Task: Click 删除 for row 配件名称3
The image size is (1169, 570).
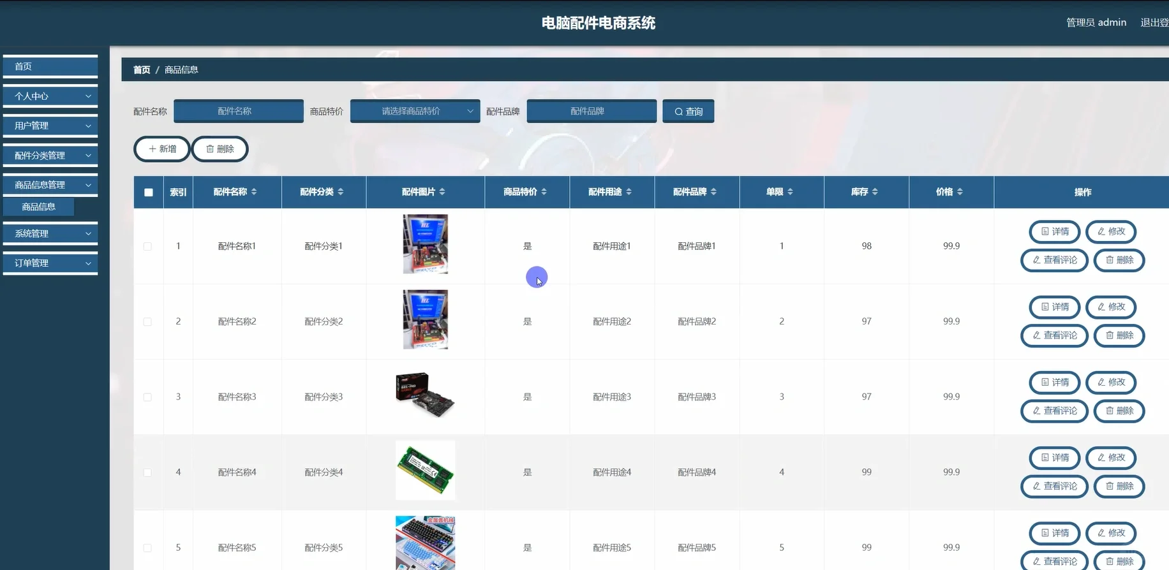Action: 1119,411
